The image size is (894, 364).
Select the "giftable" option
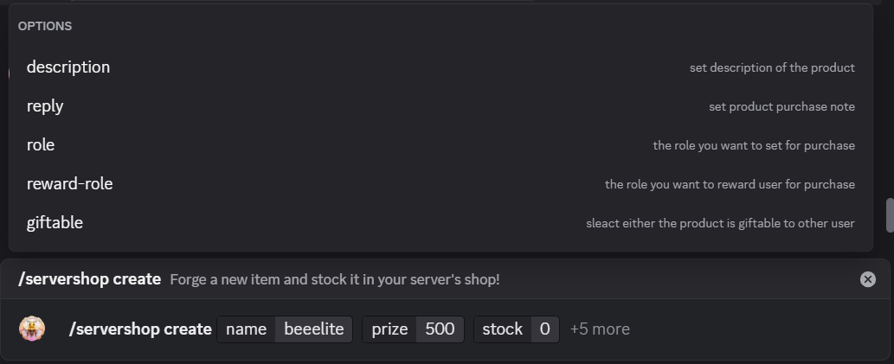coord(55,223)
